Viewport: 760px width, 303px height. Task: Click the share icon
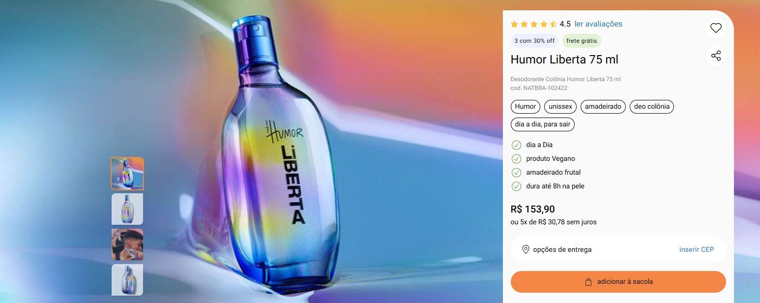tap(716, 56)
